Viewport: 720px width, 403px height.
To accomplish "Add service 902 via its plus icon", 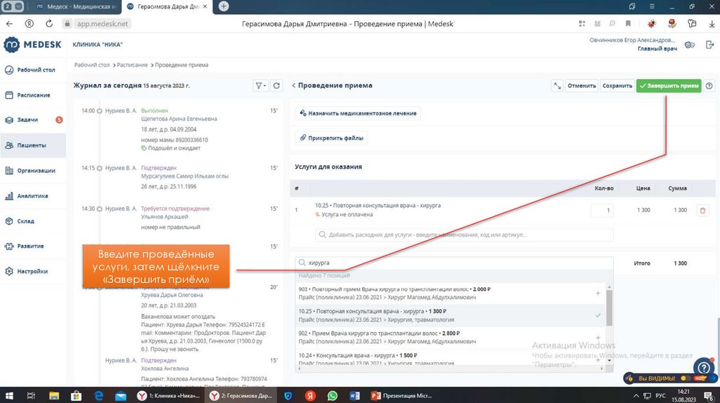I will point(598,338).
